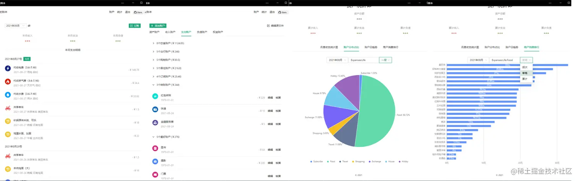This screenshot has height=181, width=578.
Task: Toggle the House legend item under the pie chart
Action: tap(390, 161)
